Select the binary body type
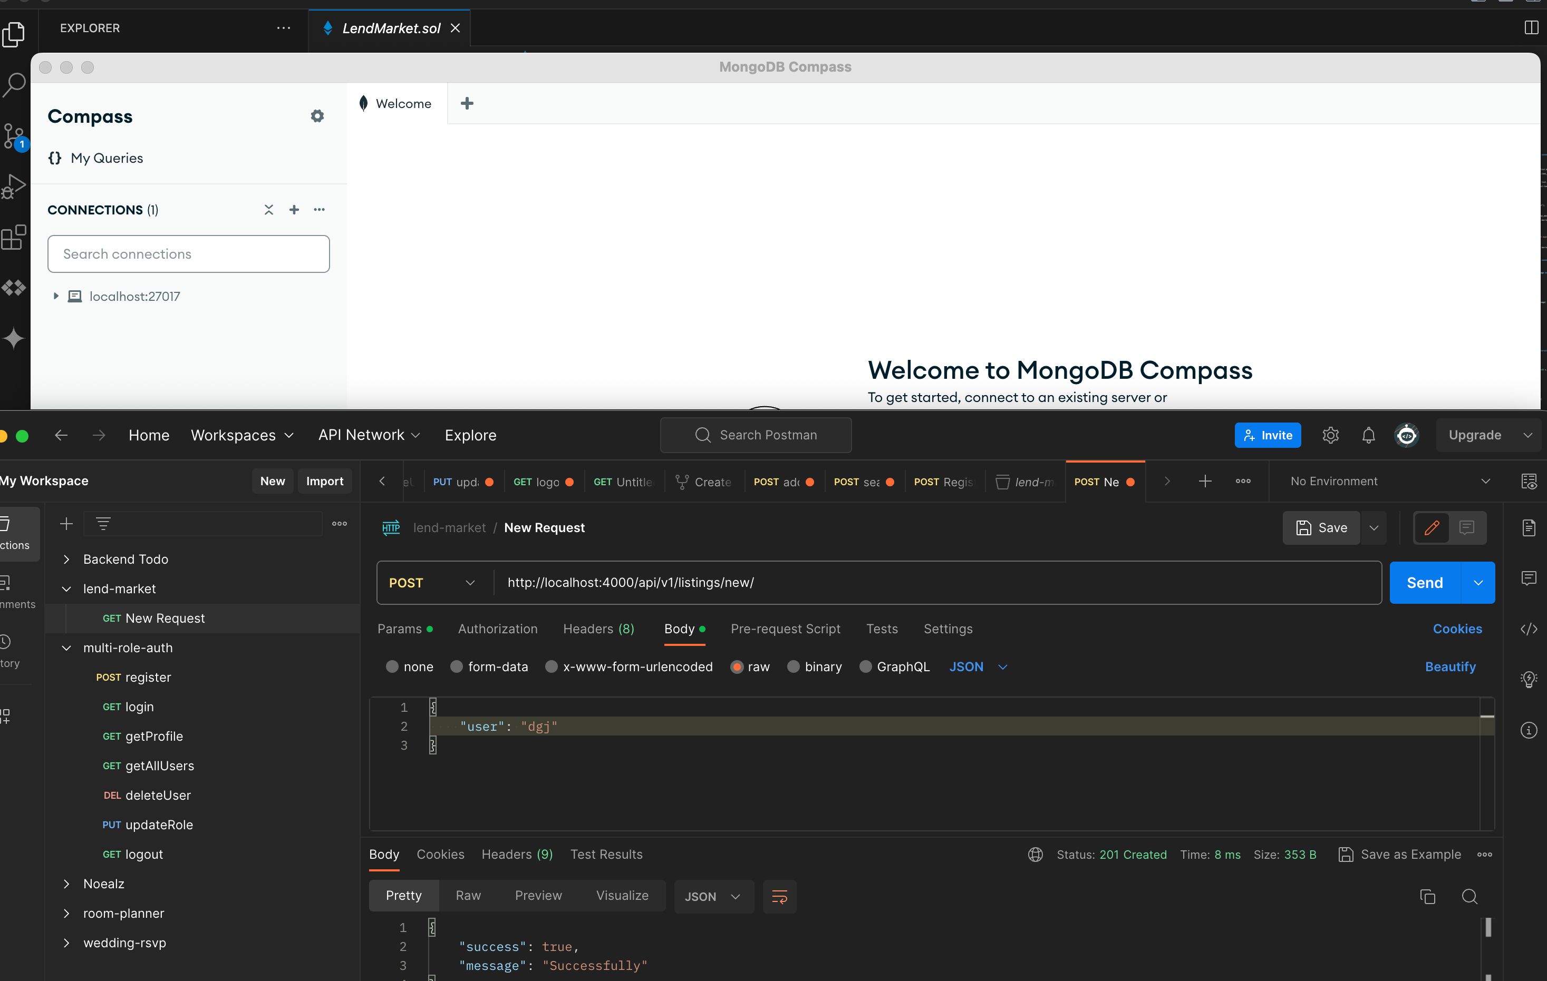Image resolution: width=1547 pixels, height=981 pixels. [815, 666]
